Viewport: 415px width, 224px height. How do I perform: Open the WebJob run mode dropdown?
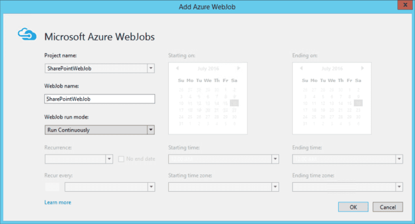coord(151,130)
